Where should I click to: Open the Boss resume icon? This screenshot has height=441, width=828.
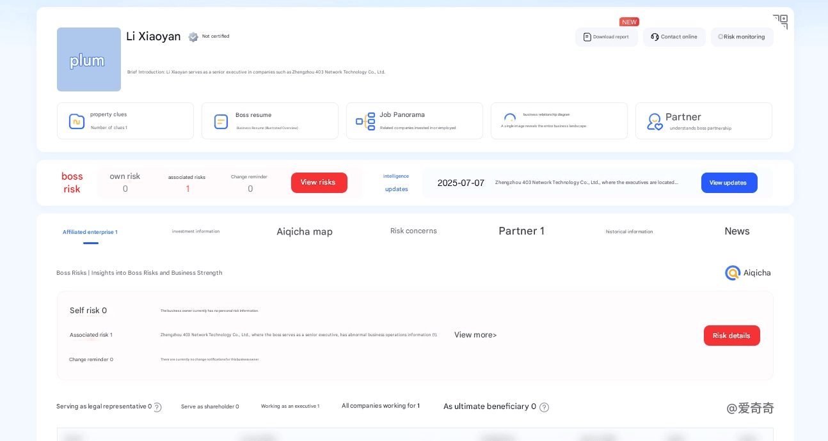(221, 121)
